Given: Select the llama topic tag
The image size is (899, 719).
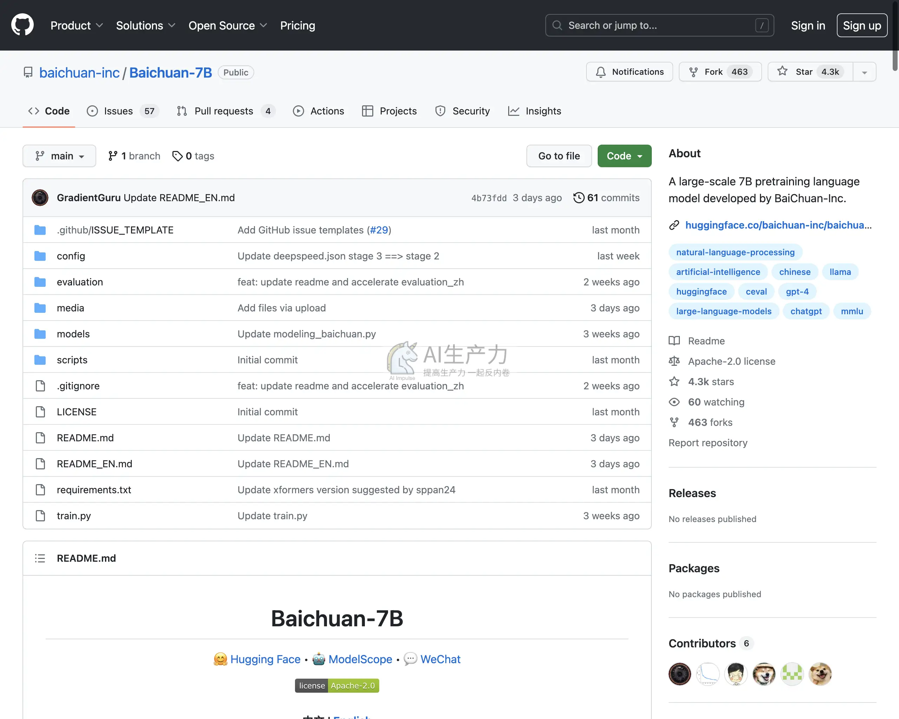Looking at the screenshot, I should tap(840, 272).
